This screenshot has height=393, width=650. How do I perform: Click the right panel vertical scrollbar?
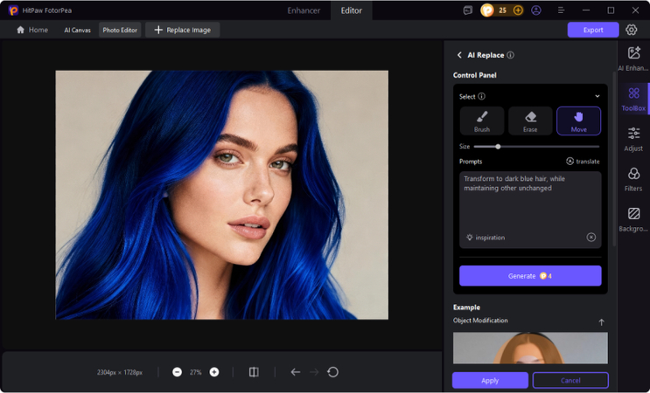pyautogui.click(x=614, y=159)
